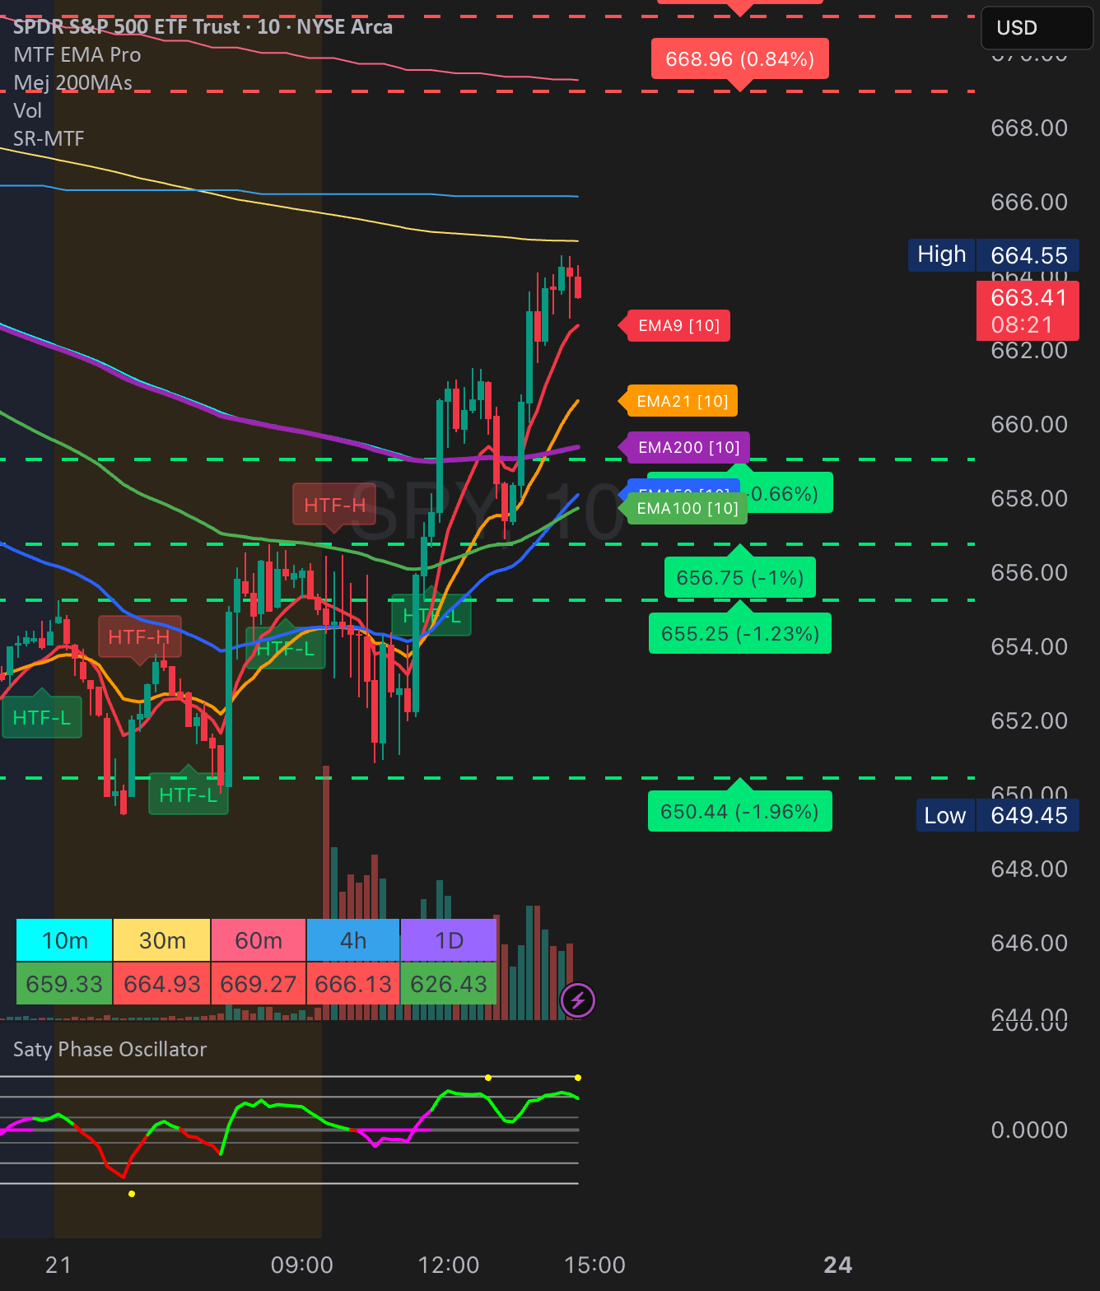Click the 668.96 (0.84%) resistance label
Image resolution: width=1100 pixels, height=1291 pixels.
click(739, 59)
